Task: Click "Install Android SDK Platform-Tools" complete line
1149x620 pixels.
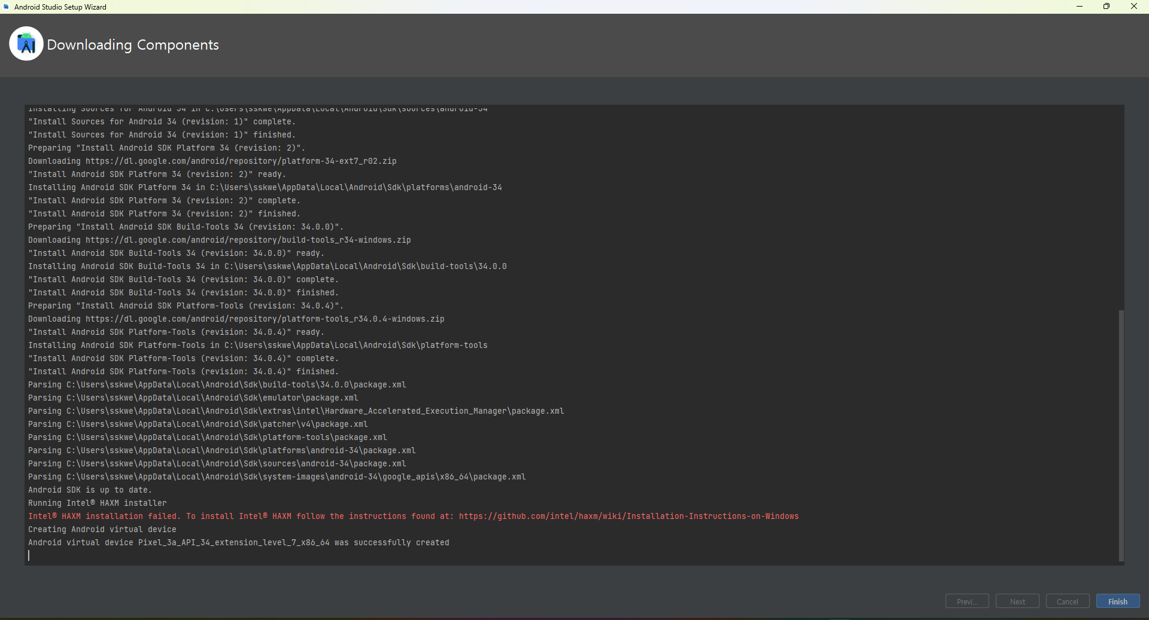Action: [x=184, y=358]
